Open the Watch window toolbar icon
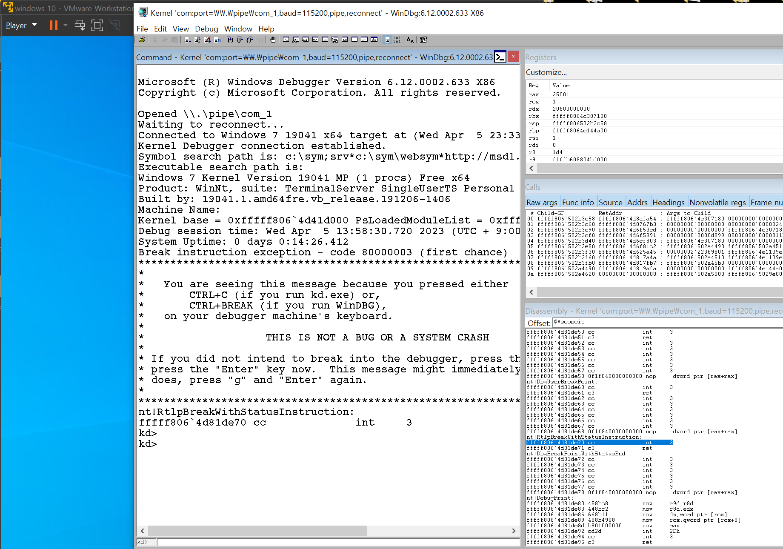The height and width of the screenshot is (549, 783). [x=296, y=40]
